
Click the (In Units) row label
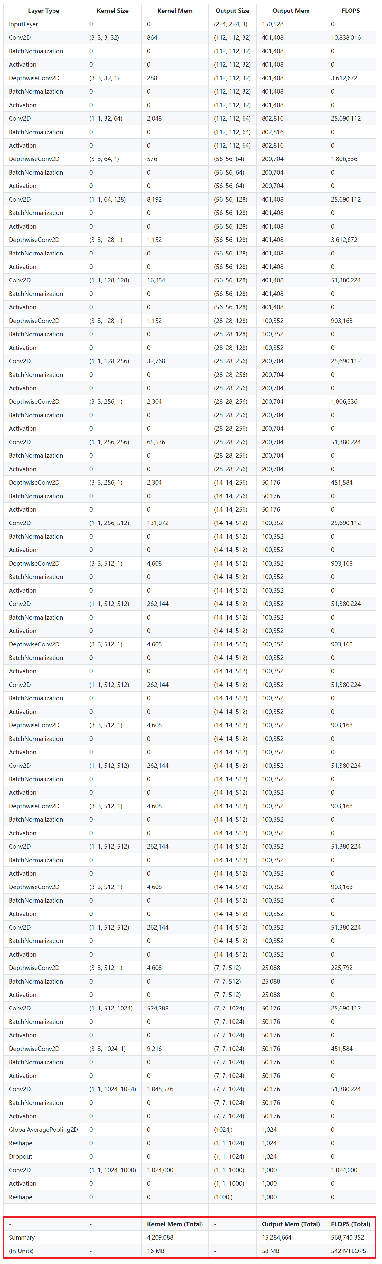point(21,1250)
